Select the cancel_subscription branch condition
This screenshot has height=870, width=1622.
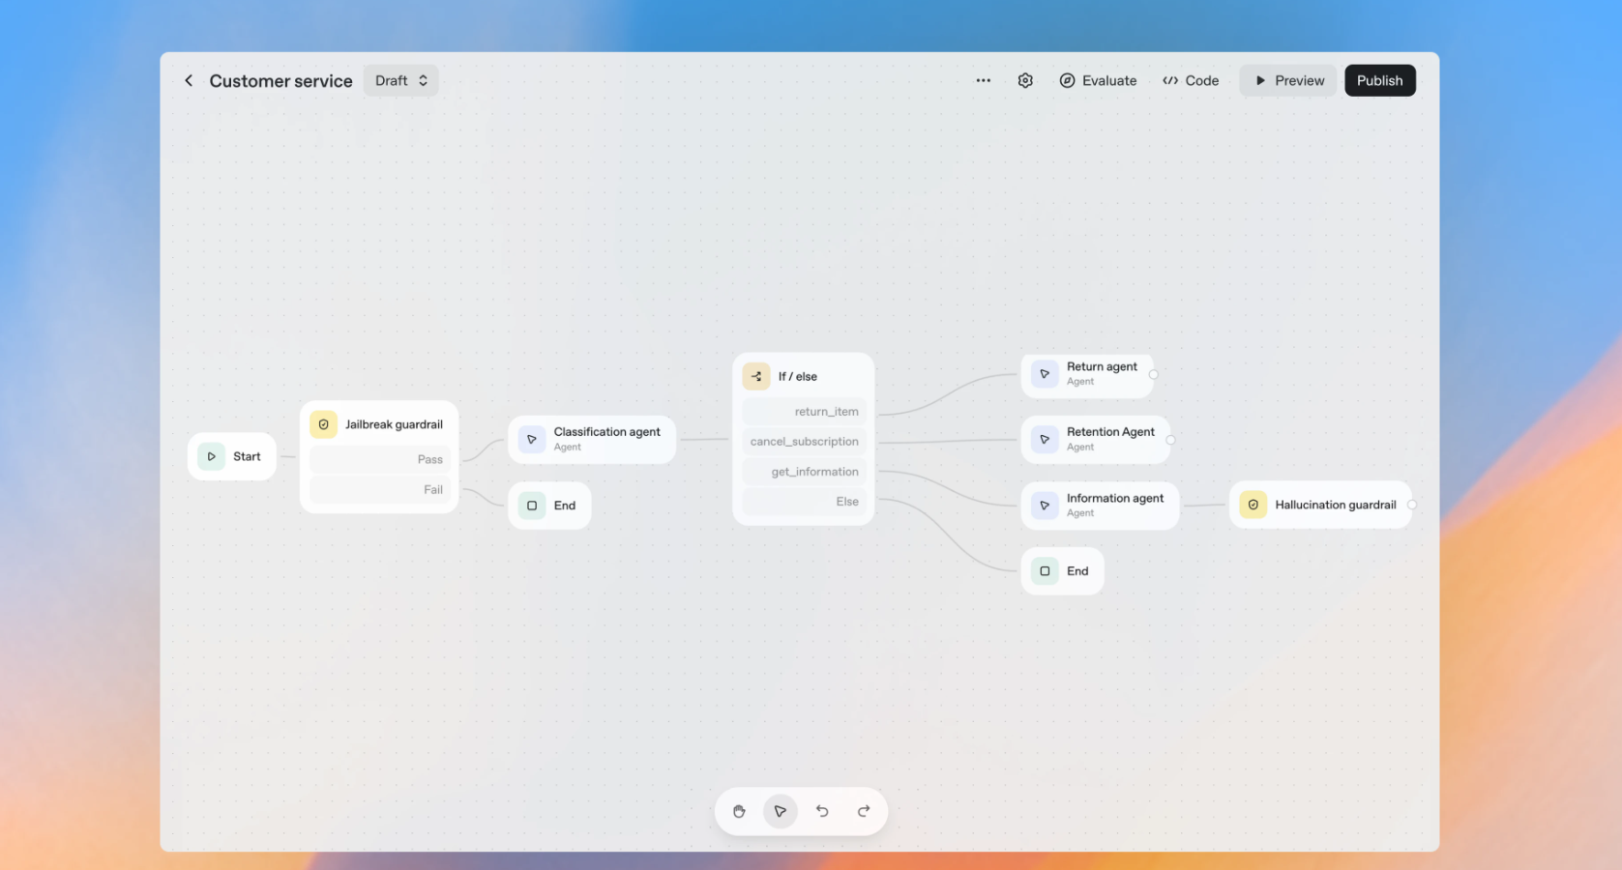(x=804, y=442)
